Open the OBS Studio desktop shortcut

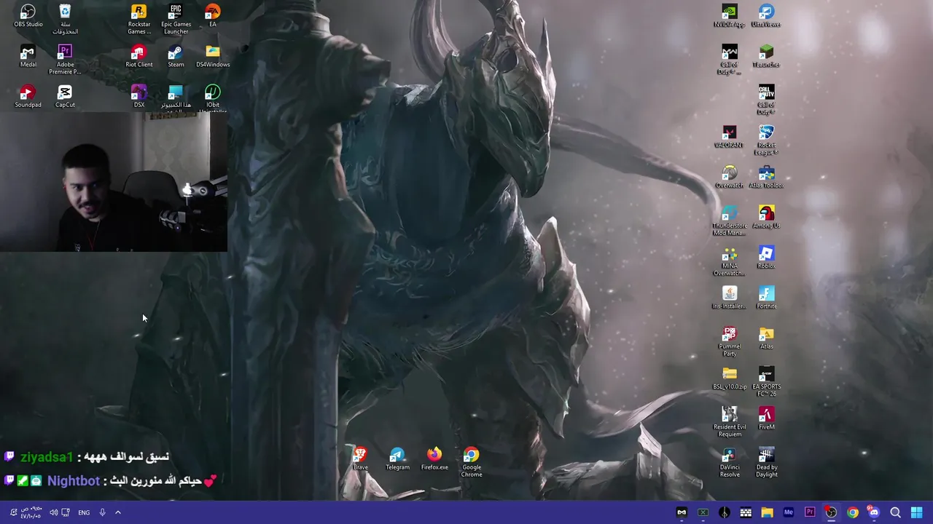[x=28, y=16]
